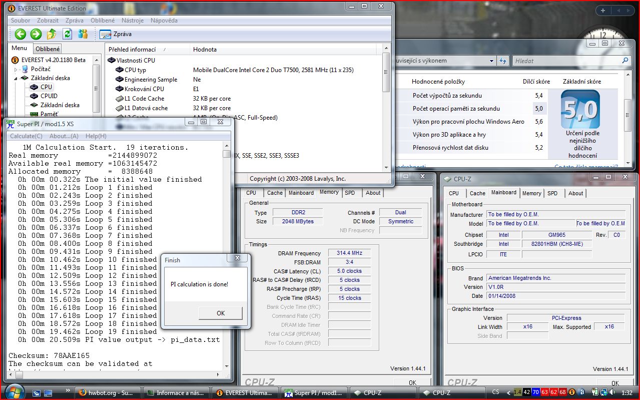Click sort arrow on Přehled informací column
This screenshot has width=640, height=400.
pos(164,50)
